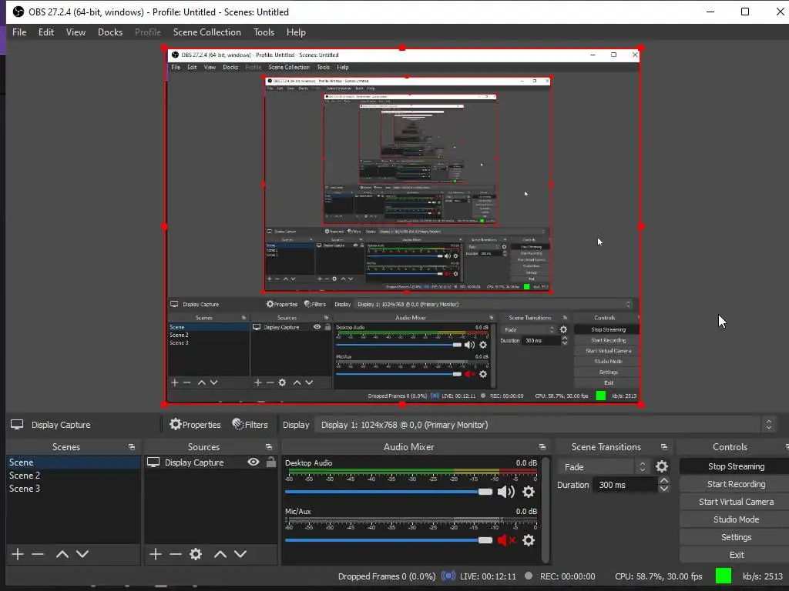789x591 pixels.
Task: Open the View menu
Action: tap(76, 32)
